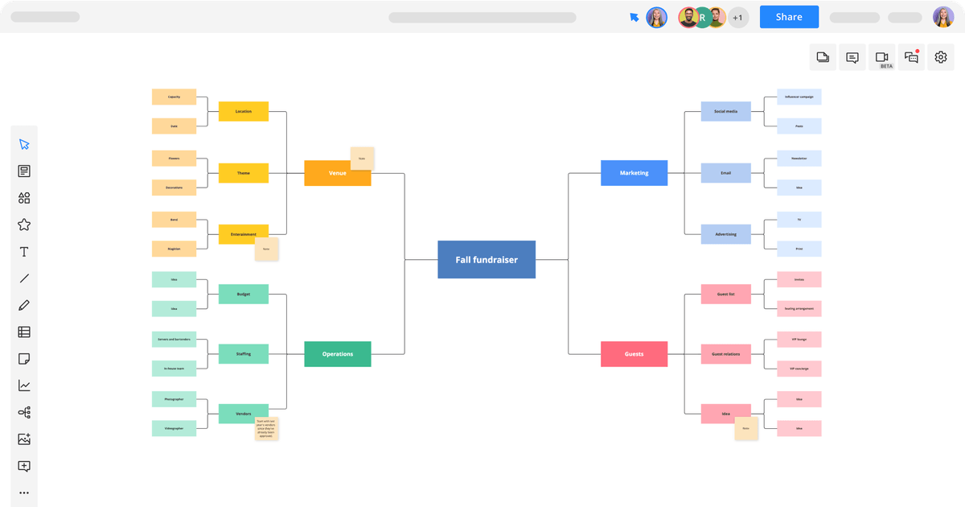965x507 pixels.
Task: Select the mind map diagram tool
Action: point(24,412)
